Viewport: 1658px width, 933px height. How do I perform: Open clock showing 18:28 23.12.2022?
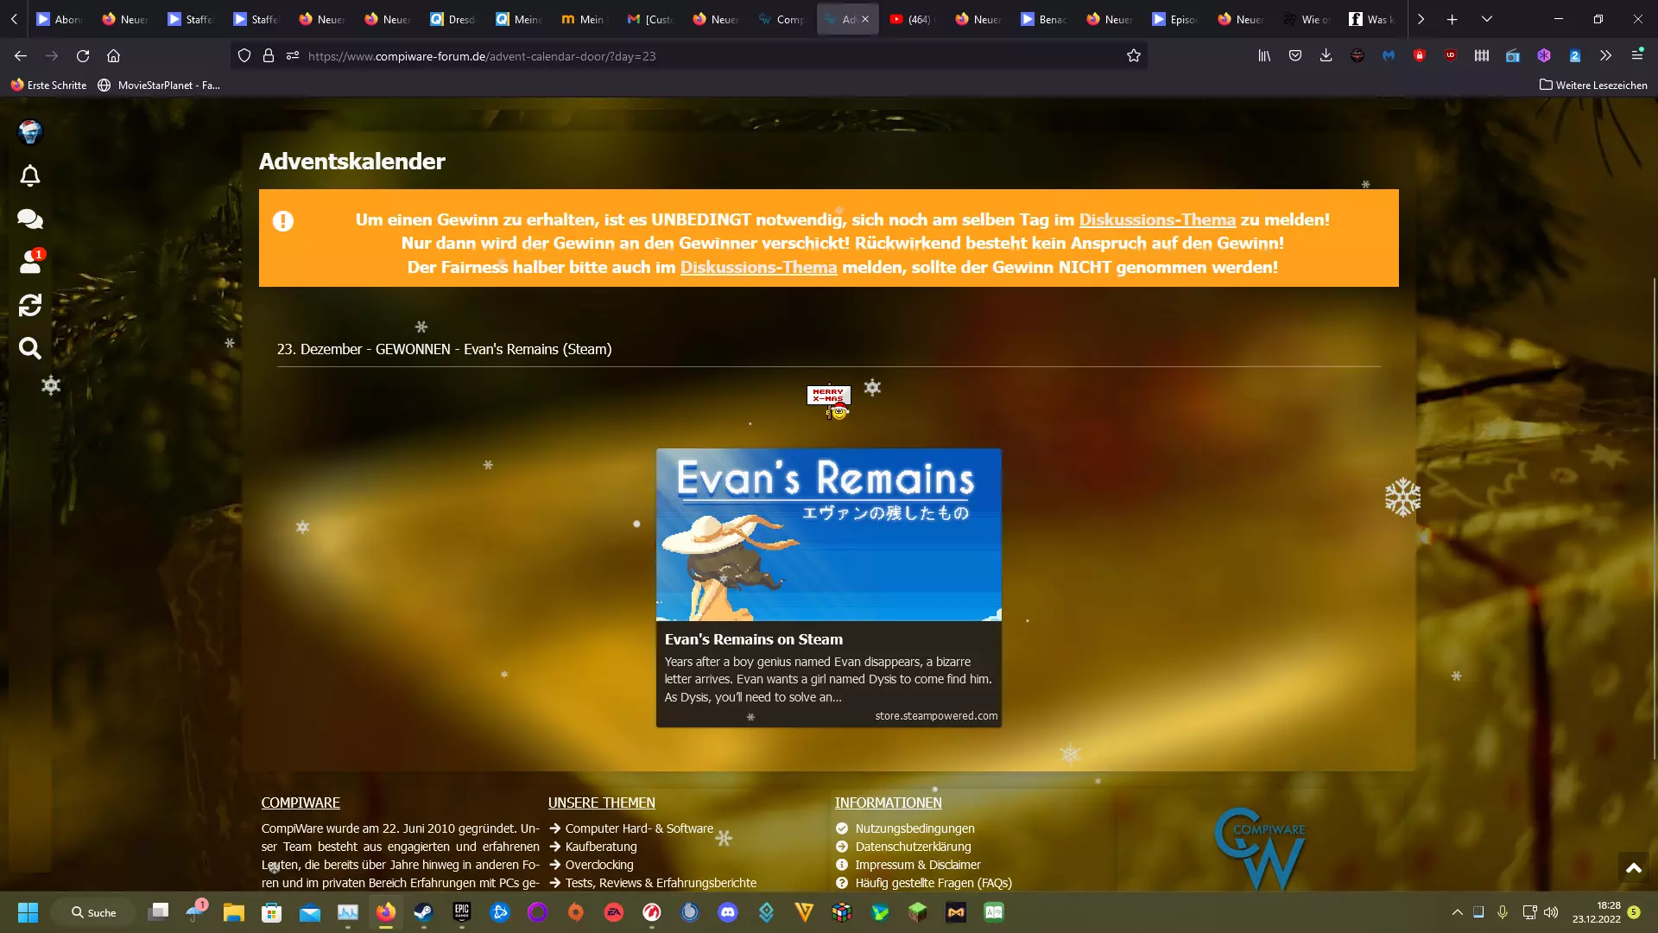(1597, 912)
